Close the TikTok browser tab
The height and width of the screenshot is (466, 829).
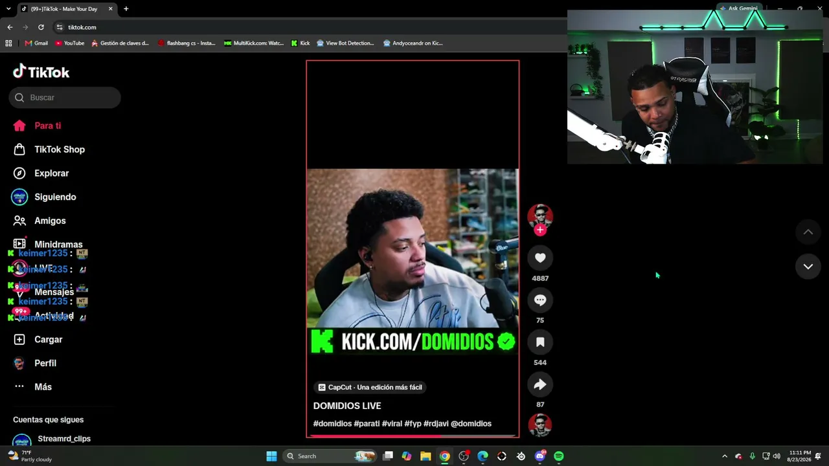111,9
